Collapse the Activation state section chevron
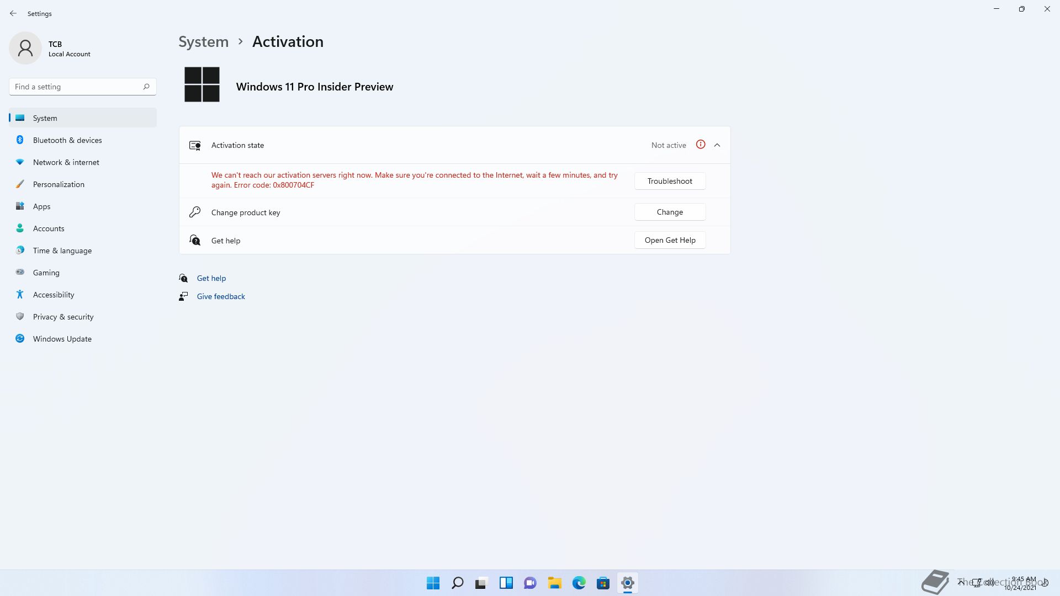1060x596 pixels. point(717,145)
